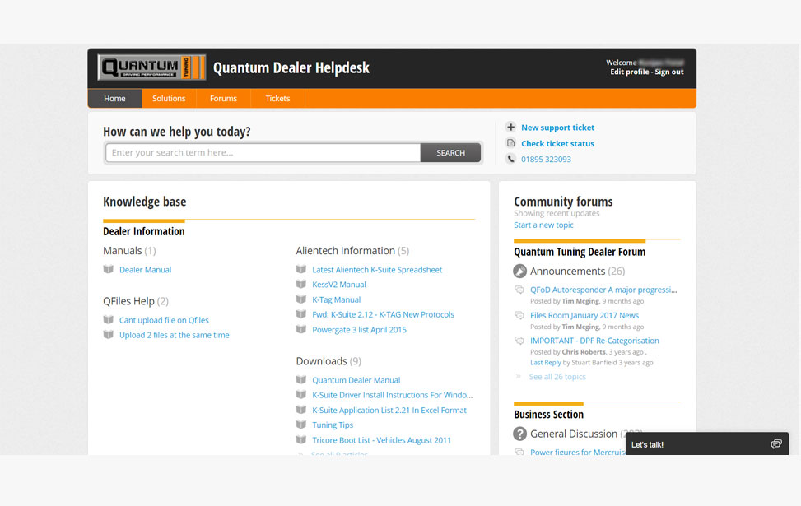The image size is (801, 506).
Task: Click the plus icon beside New support ticket
Action: (510, 128)
